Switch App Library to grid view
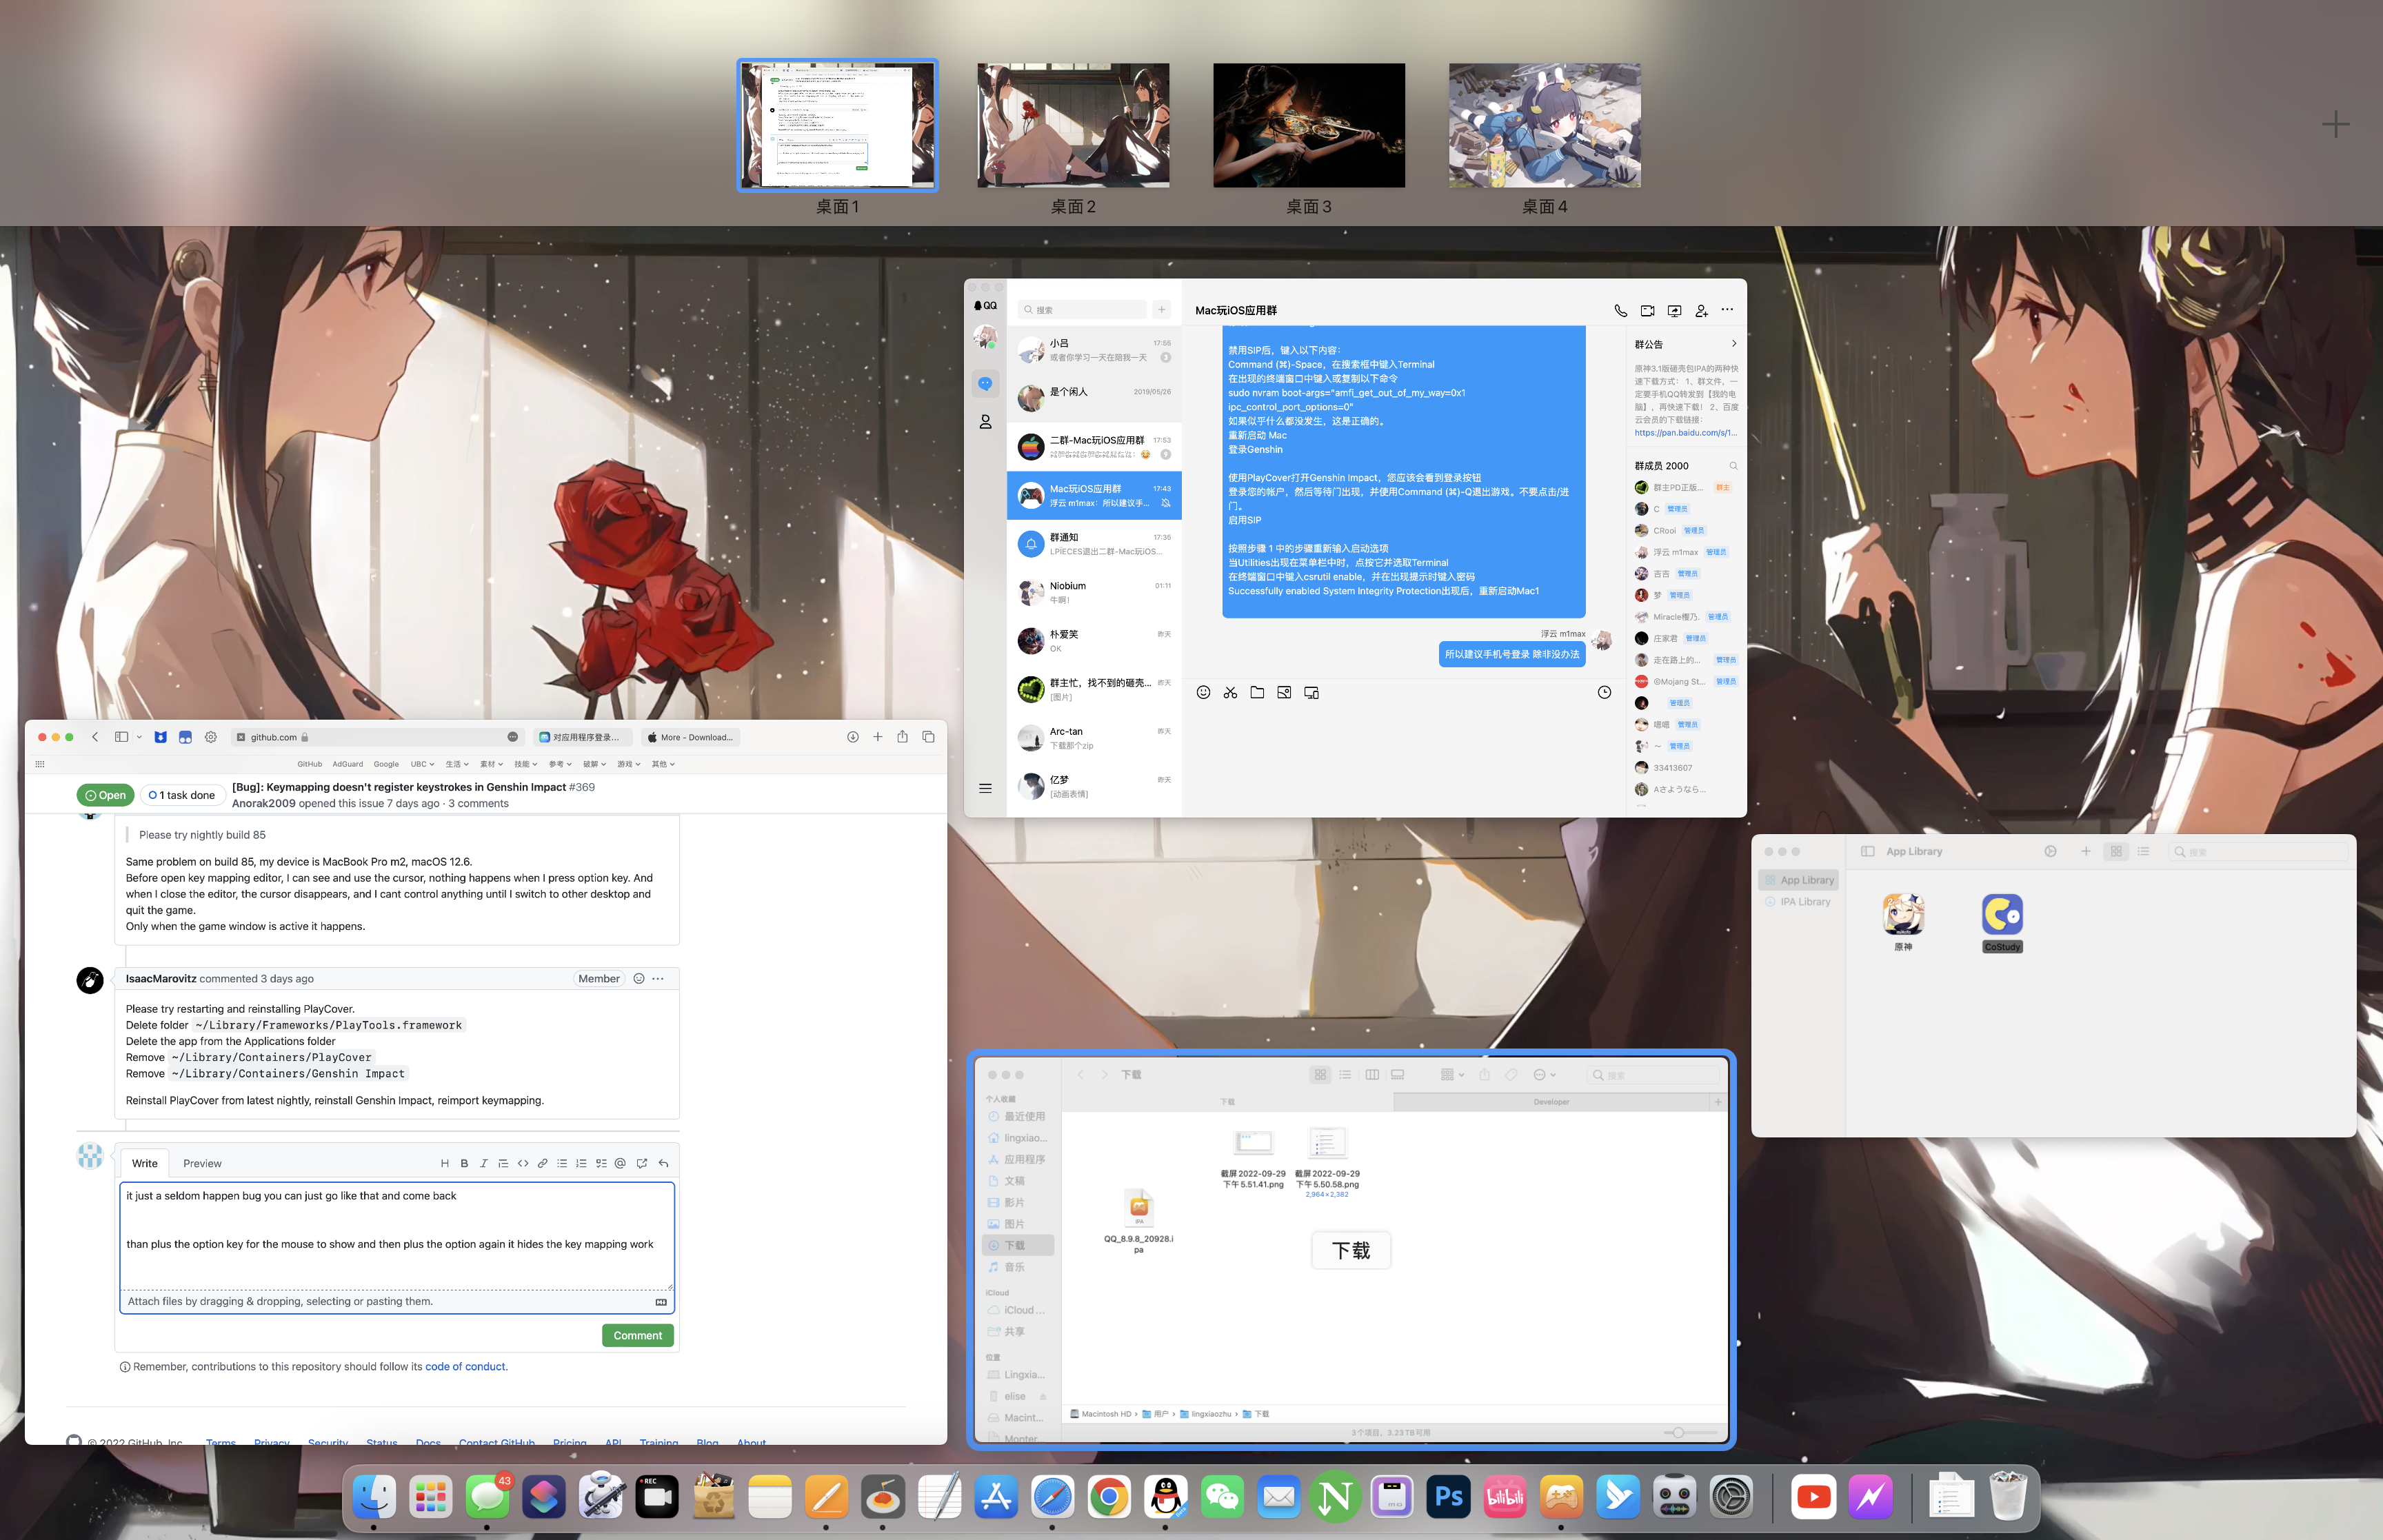The width and height of the screenshot is (2383, 1540). [x=2116, y=851]
